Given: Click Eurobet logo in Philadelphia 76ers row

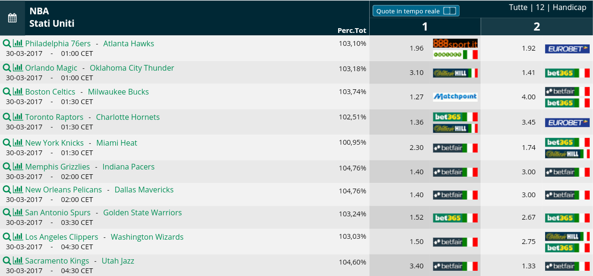Looking at the screenshot, I should [x=567, y=49].
